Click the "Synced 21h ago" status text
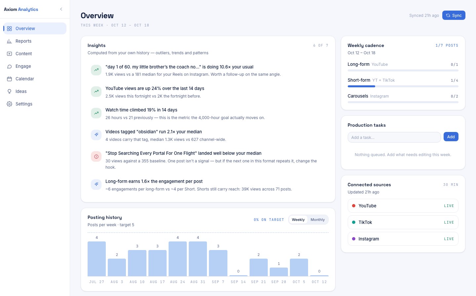The height and width of the screenshot is (296, 476). 424,16
